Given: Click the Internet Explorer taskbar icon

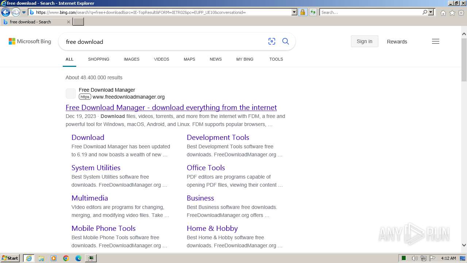Looking at the screenshot, I should tap(29, 258).
